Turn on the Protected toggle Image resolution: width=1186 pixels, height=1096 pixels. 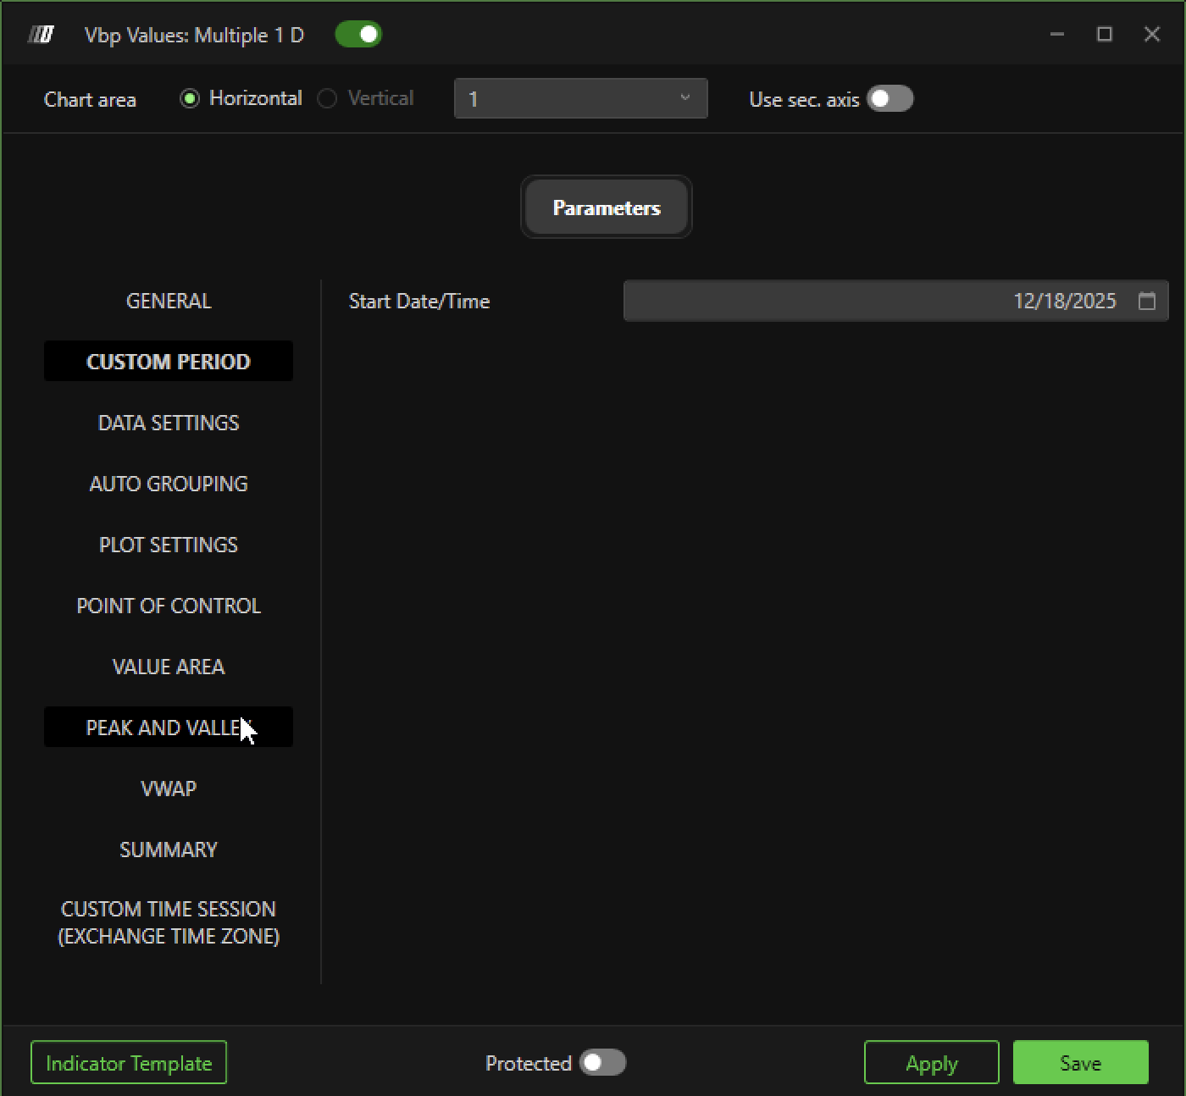click(x=602, y=1063)
